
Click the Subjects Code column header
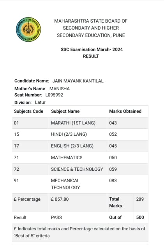tap(29, 111)
